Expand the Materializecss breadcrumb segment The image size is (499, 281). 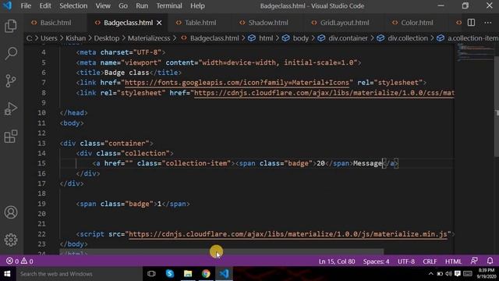pyautogui.click(x=149, y=38)
